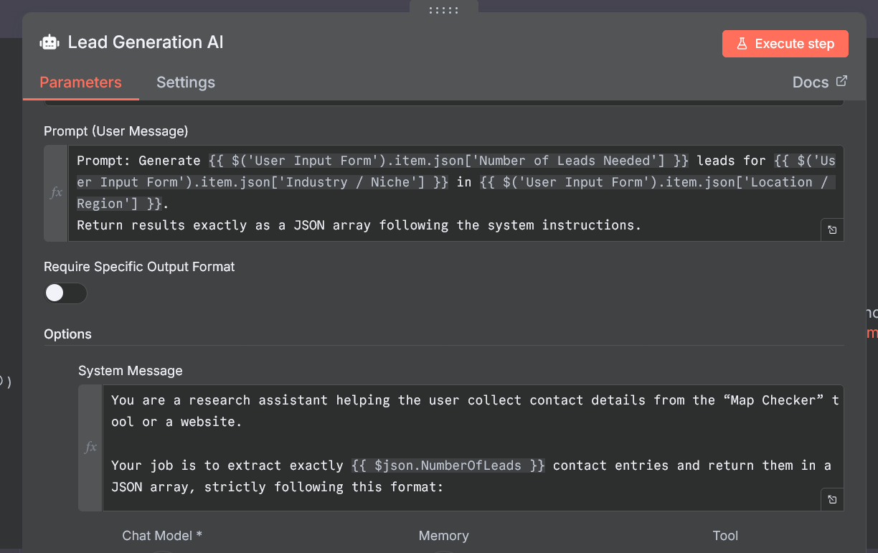Select the Parameters tab
Image resolution: width=878 pixels, height=553 pixels.
point(80,82)
